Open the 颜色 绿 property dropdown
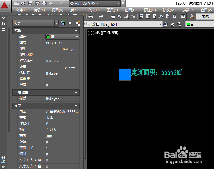This screenshot has height=169, width=214. coord(77,37)
